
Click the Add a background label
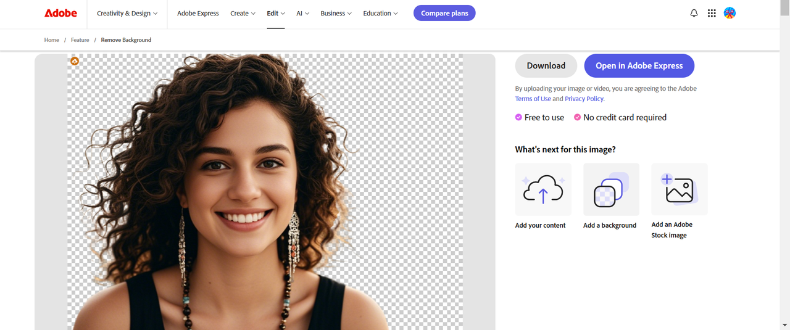point(610,226)
